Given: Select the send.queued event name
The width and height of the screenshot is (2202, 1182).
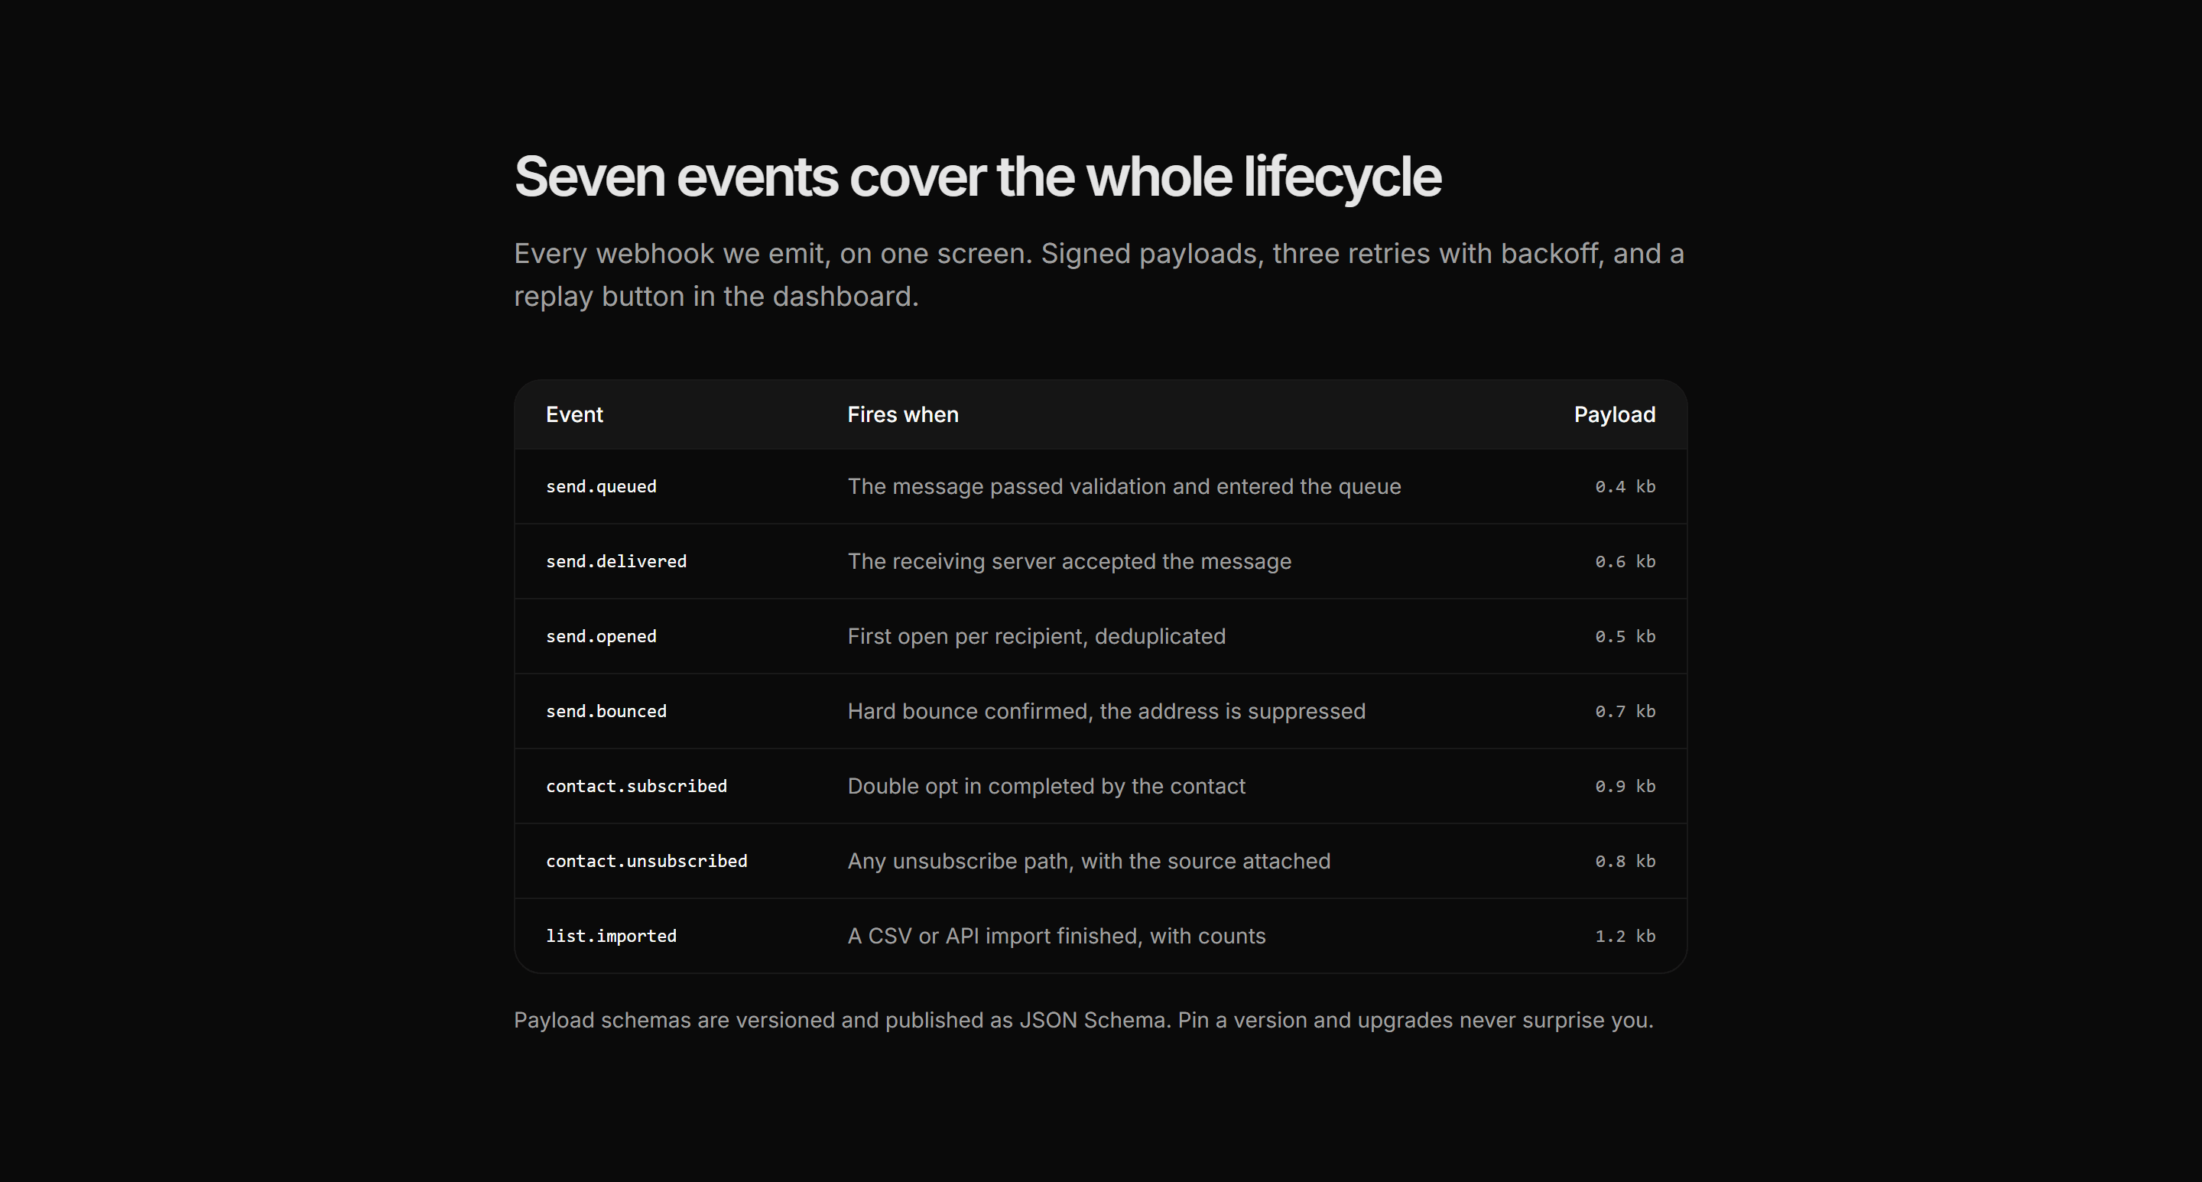Looking at the screenshot, I should [x=601, y=486].
